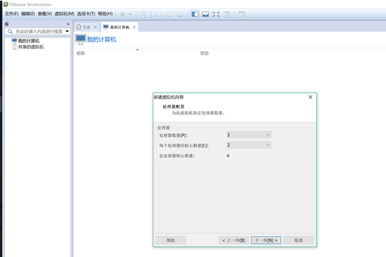Click the Revert to Snapshot toolbar icon
386x257 pixels.
click(x=169, y=14)
